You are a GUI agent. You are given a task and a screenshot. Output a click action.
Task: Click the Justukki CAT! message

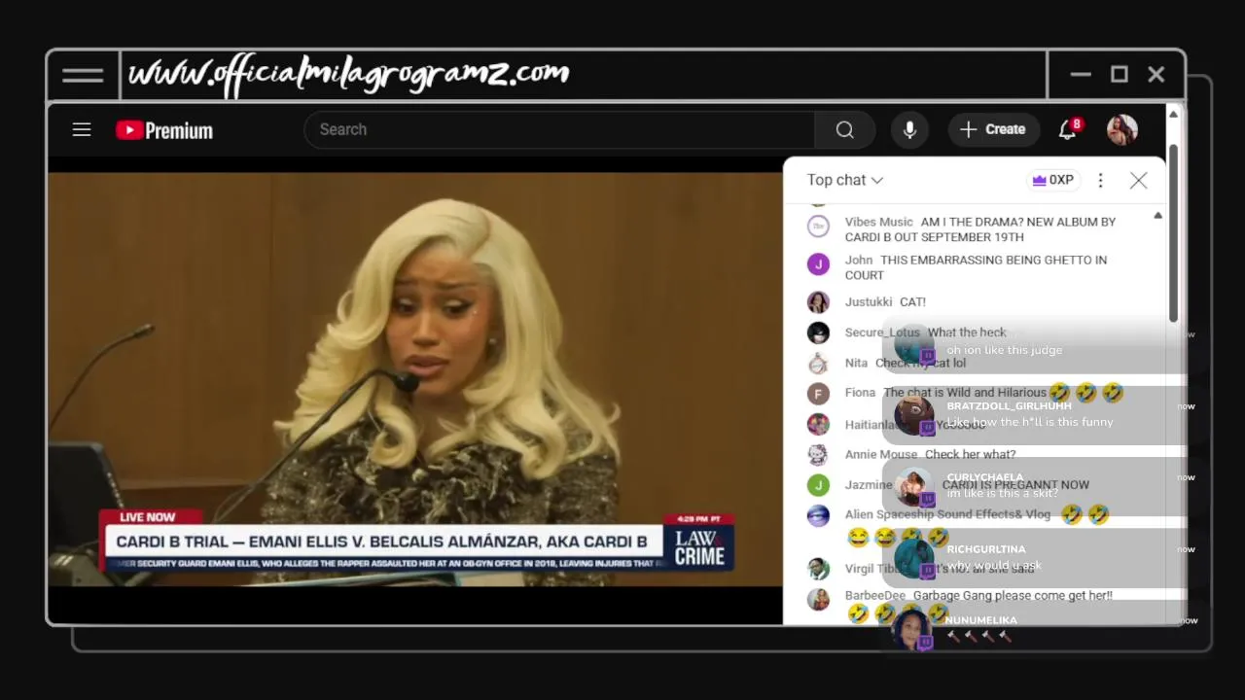912,302
